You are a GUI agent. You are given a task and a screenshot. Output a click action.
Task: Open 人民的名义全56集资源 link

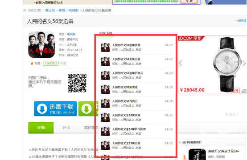click(x=126, y=115)
